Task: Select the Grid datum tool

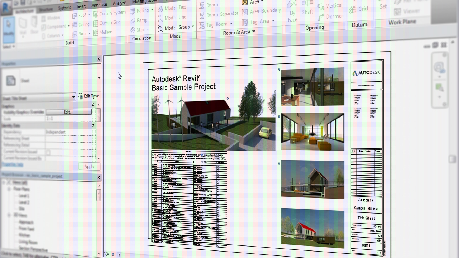Action: coord(359,9)
